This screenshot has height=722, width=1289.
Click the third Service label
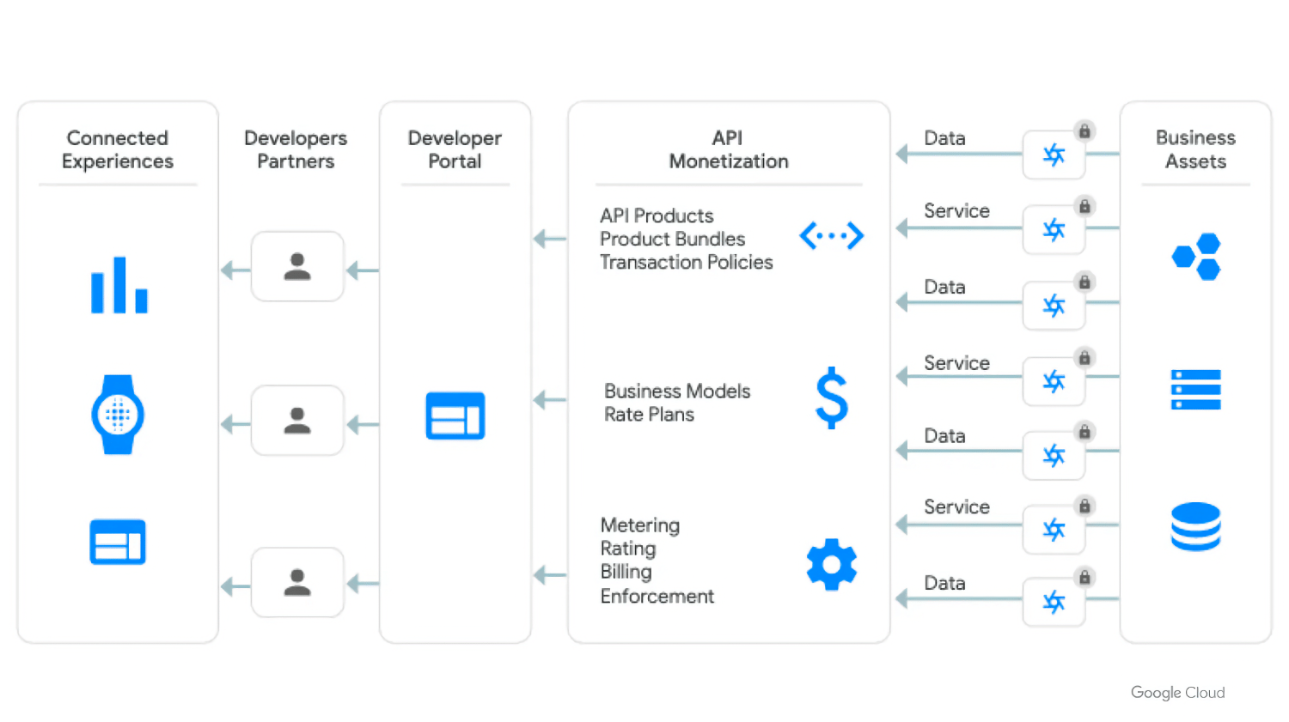(956, 507)
